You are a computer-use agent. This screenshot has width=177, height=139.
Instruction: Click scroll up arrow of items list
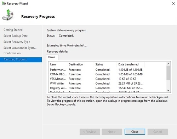click(x=168, y=64)
